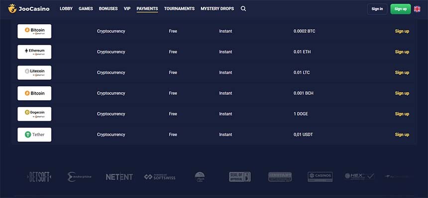Open the Bonuses menu item
The width and height of the screenshot is (428, 198).
108,9
